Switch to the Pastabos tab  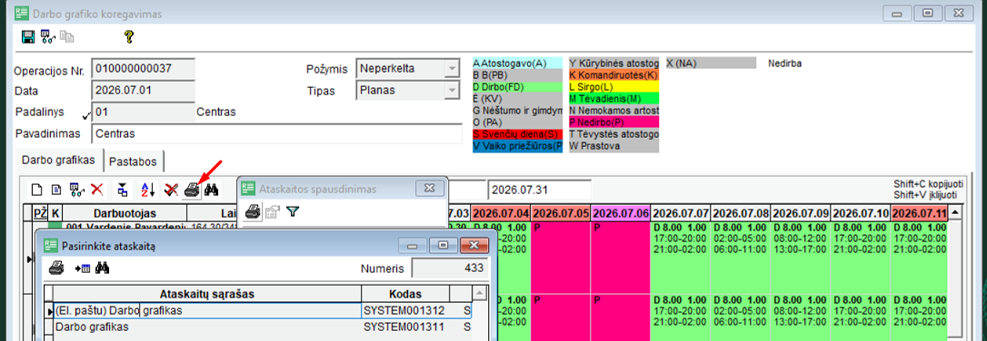click(134, 161)
